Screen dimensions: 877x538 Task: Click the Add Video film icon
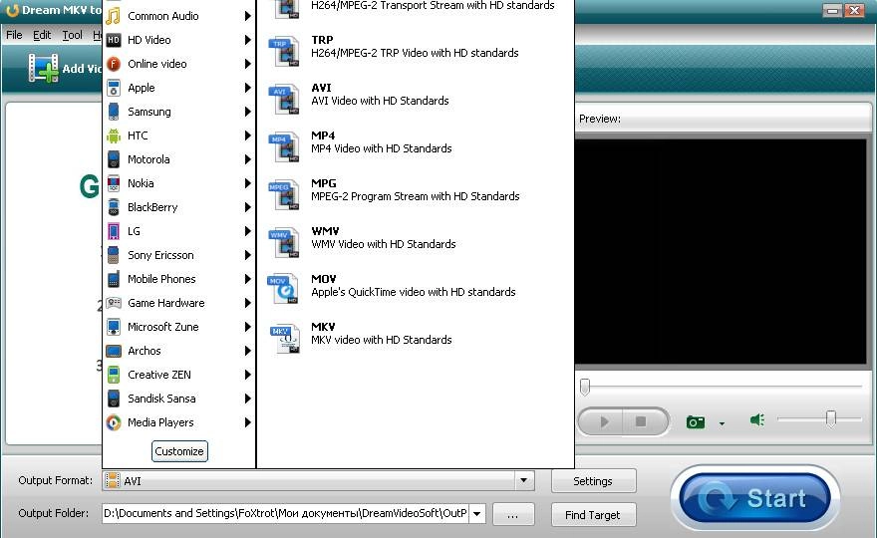[44, 68]
